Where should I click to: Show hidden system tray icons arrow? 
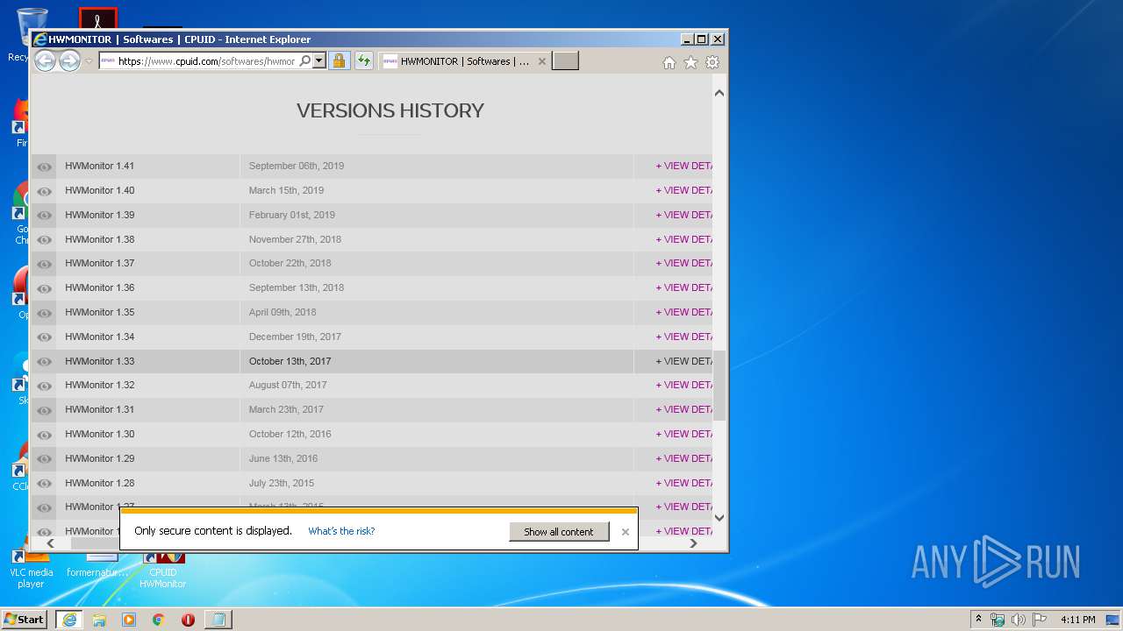tap(978, 619)
